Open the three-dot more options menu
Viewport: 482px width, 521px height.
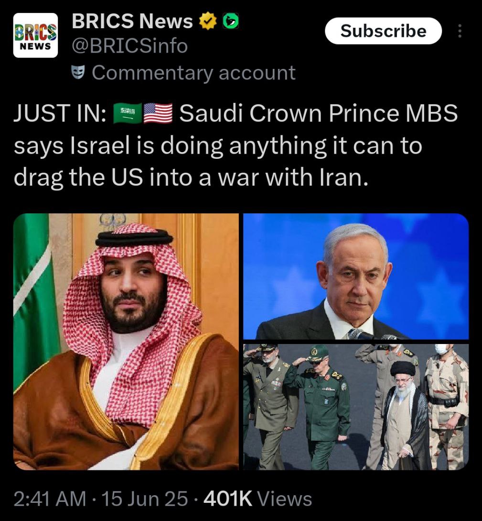point(460,31)
